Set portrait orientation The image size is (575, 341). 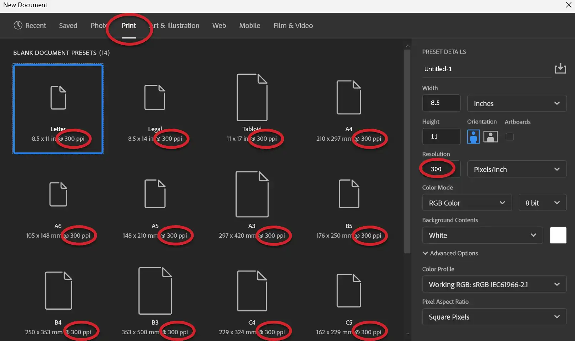473,136
